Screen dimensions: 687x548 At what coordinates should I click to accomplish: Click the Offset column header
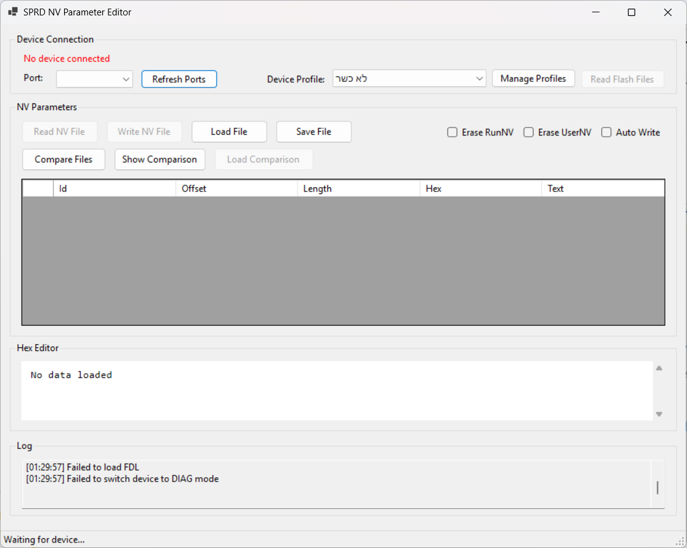236,188
